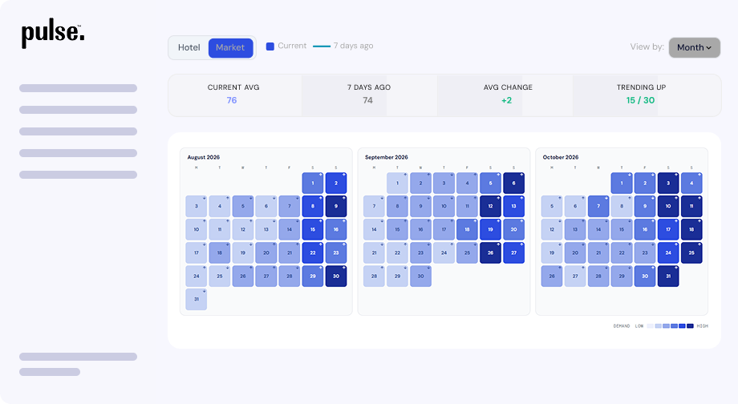
Task: Select October 24 day cell
Action: coord(668,252)
